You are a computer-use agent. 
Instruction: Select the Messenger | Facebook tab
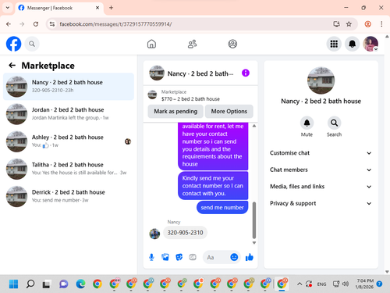pos(59,8)
